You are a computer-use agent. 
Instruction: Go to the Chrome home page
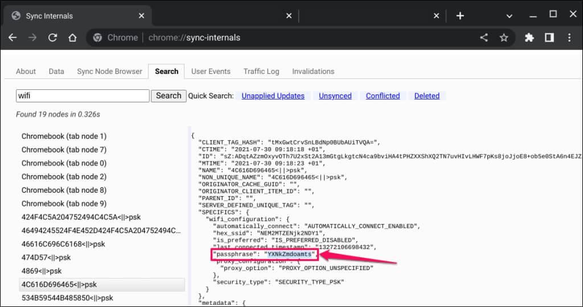click(x=72, y=38)
